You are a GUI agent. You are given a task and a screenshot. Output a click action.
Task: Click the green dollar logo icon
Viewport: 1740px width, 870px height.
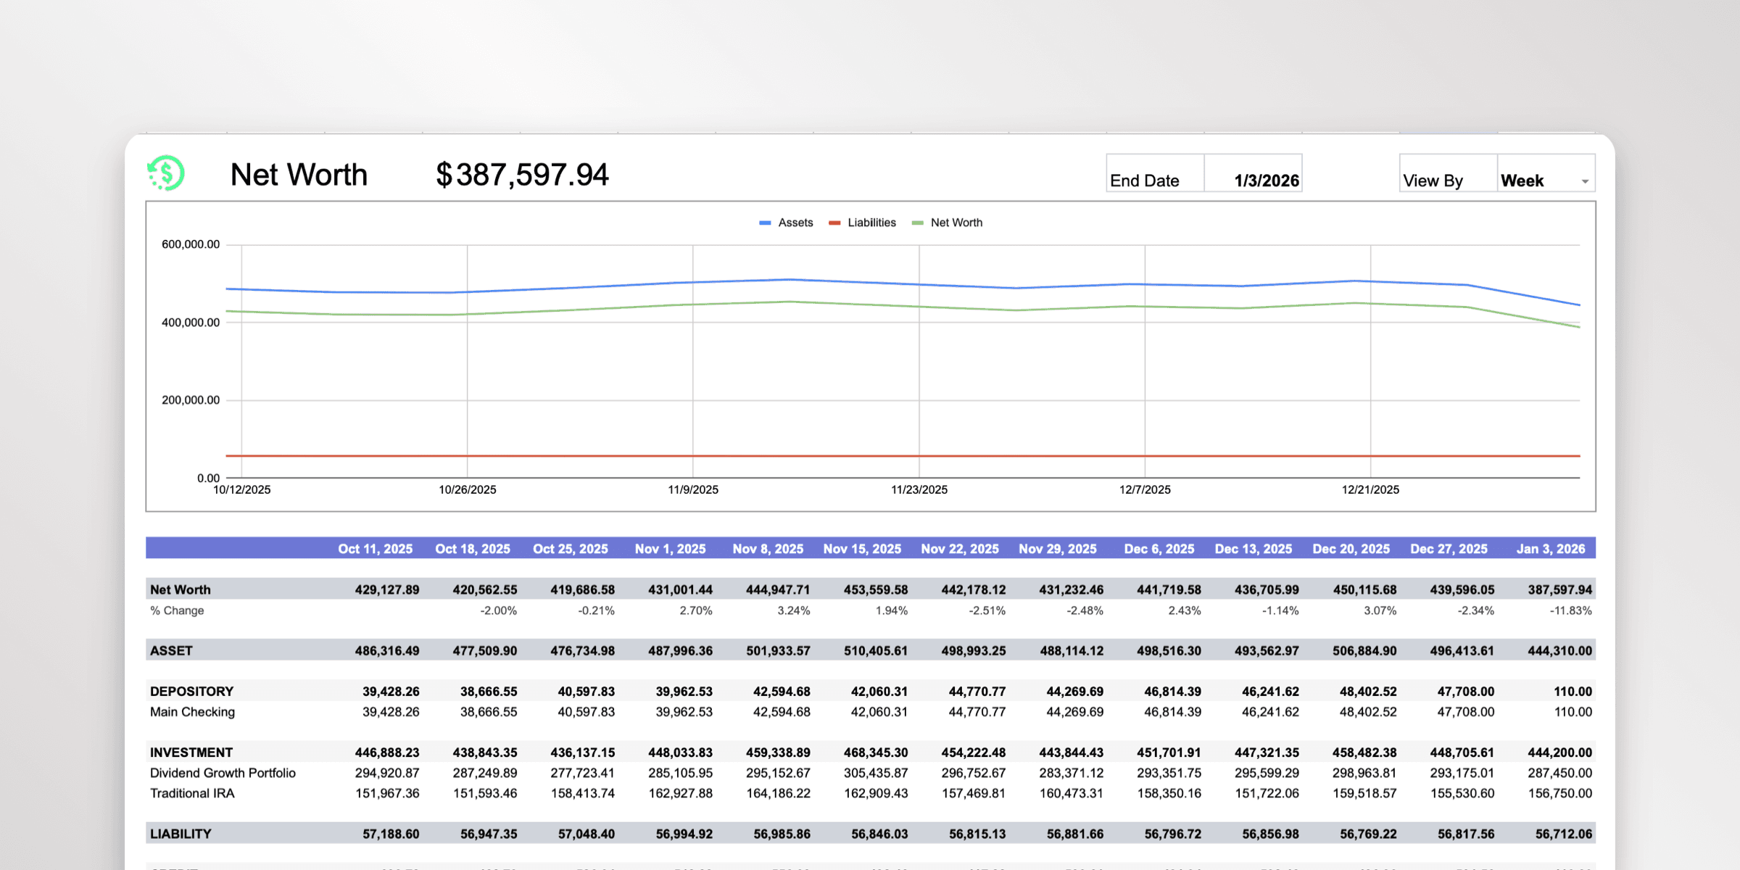pyautogui.click(x=165, y=173)
